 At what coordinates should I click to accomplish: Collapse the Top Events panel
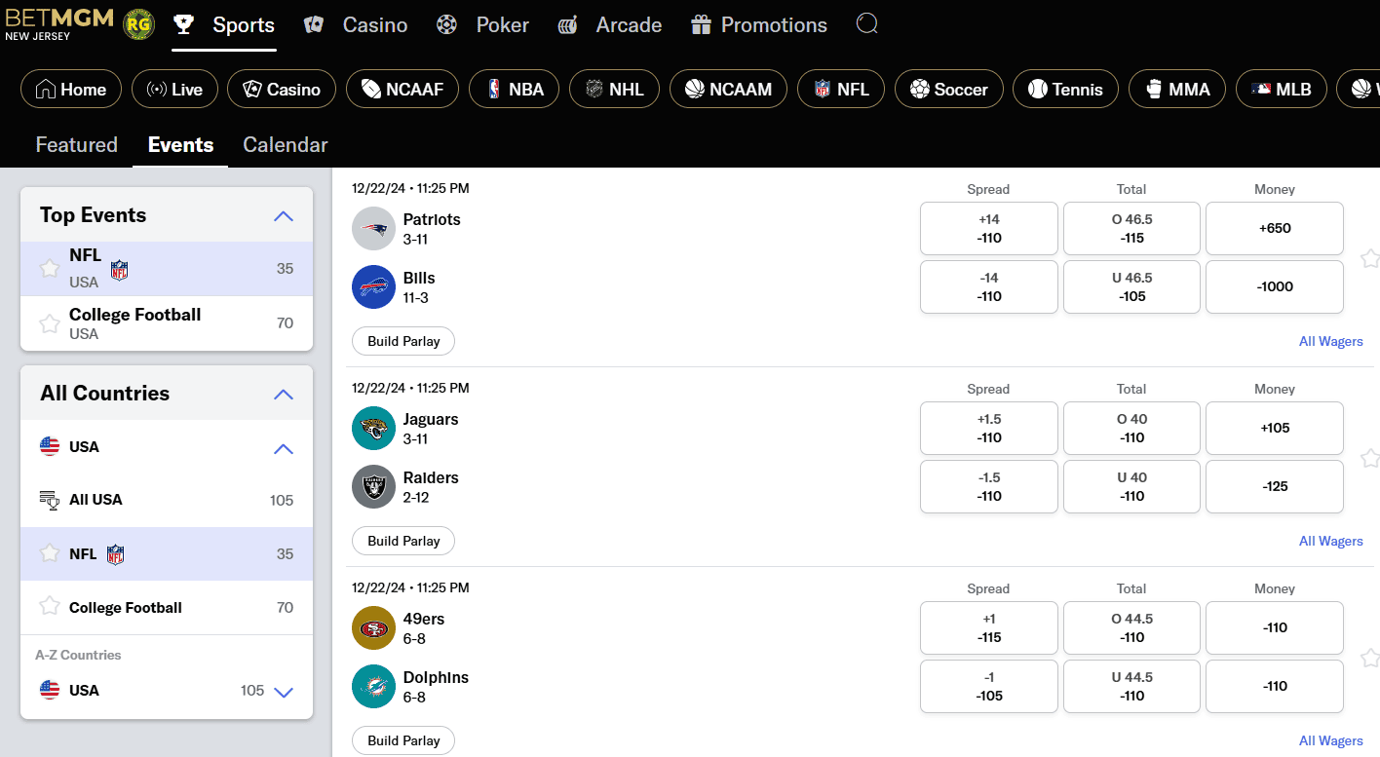point(284,216)
